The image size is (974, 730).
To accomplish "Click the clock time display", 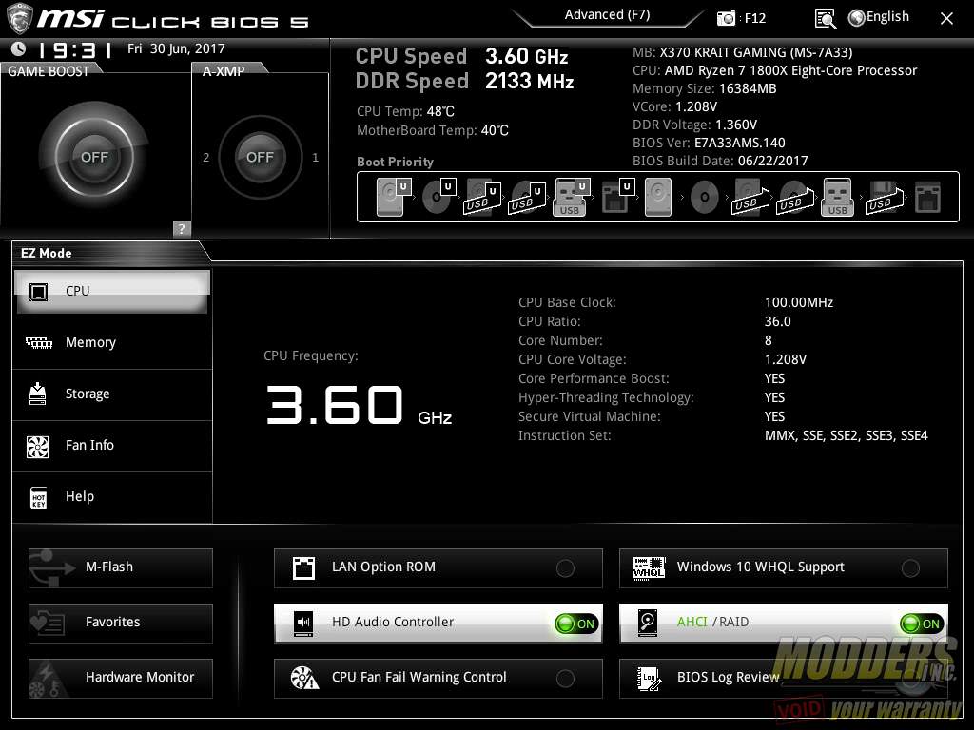I will (75, 49).
